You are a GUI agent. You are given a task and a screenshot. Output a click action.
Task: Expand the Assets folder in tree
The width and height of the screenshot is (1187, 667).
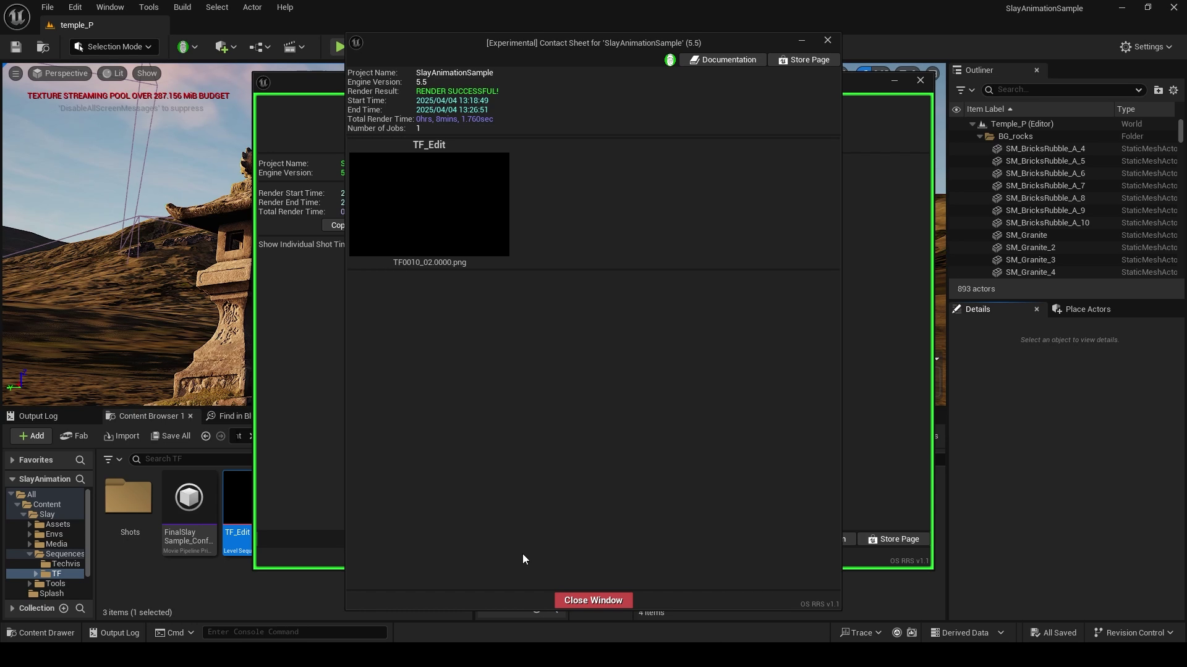pyautogui.click(x=30, y=524)
